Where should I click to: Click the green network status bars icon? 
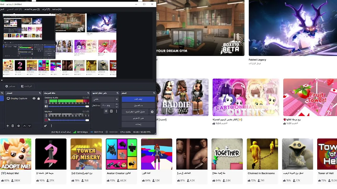point(75,132)
